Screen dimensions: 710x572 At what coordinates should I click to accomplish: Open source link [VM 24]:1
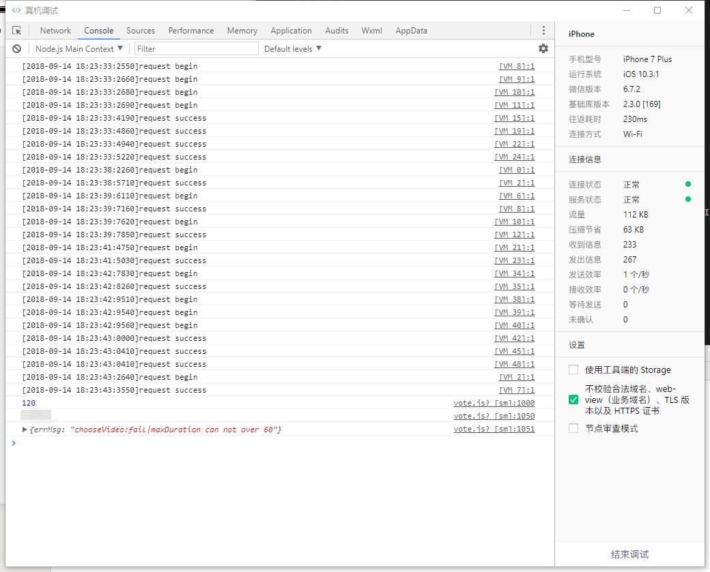514,157
